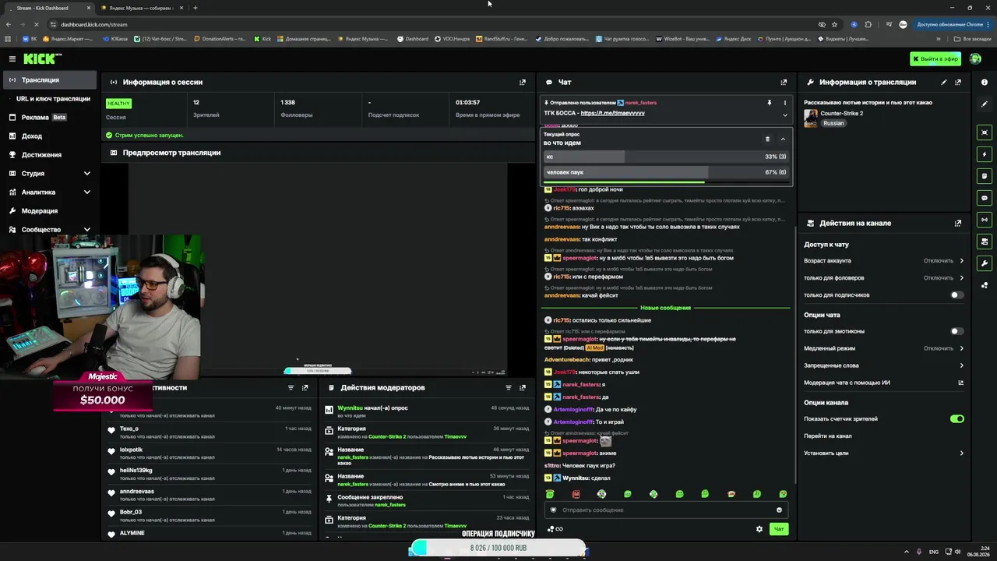Expand the pinned message chevron
Image resolution: width=997 pixels, height=561 pixels.
[x=784, y=115]
